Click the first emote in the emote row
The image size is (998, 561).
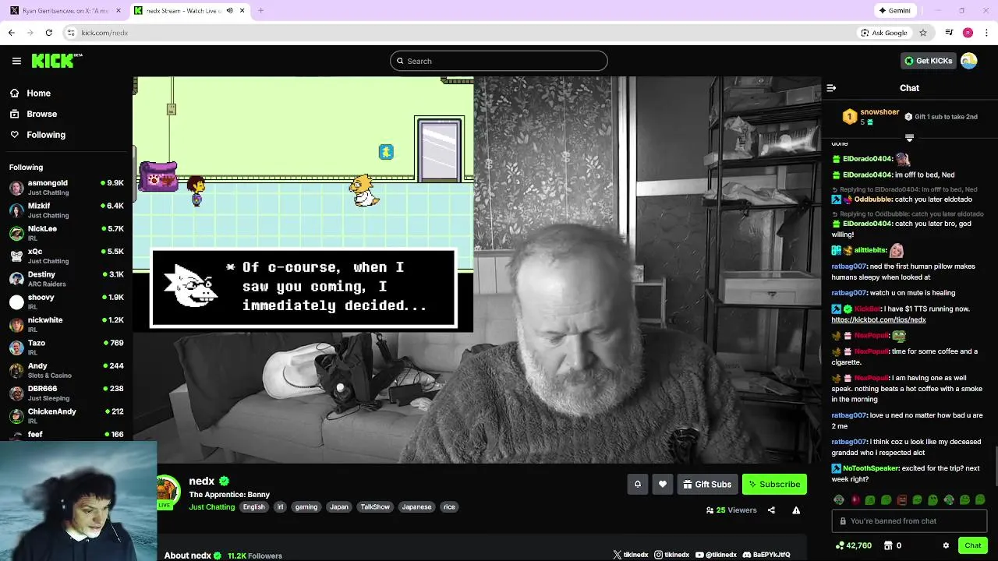839,499
